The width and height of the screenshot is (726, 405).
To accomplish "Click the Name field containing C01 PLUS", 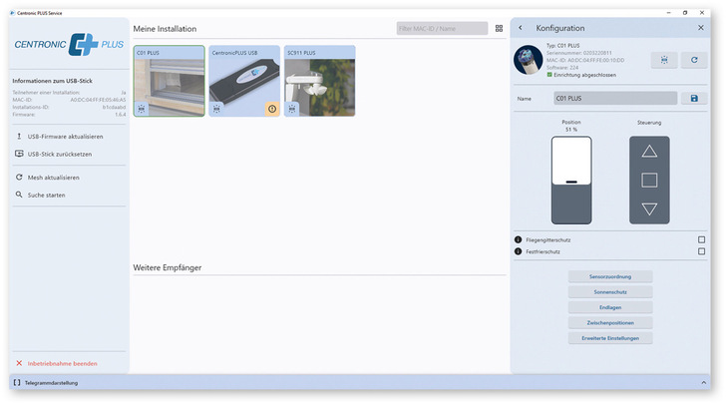I will click(x=615, y=98).
